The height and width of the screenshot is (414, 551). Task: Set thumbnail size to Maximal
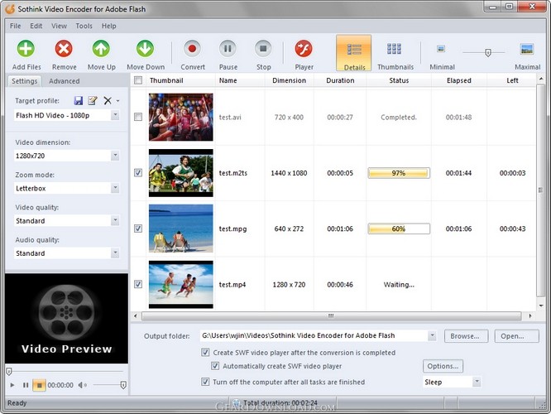coord(527,49)
